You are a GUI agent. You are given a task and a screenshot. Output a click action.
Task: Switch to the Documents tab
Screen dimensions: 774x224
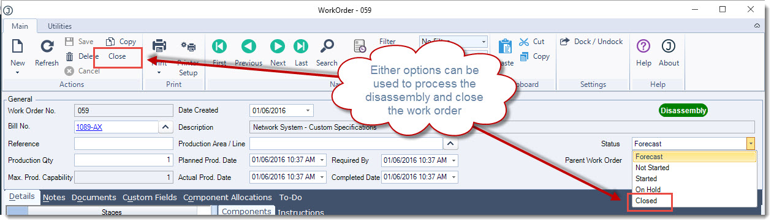coord(94,197)
